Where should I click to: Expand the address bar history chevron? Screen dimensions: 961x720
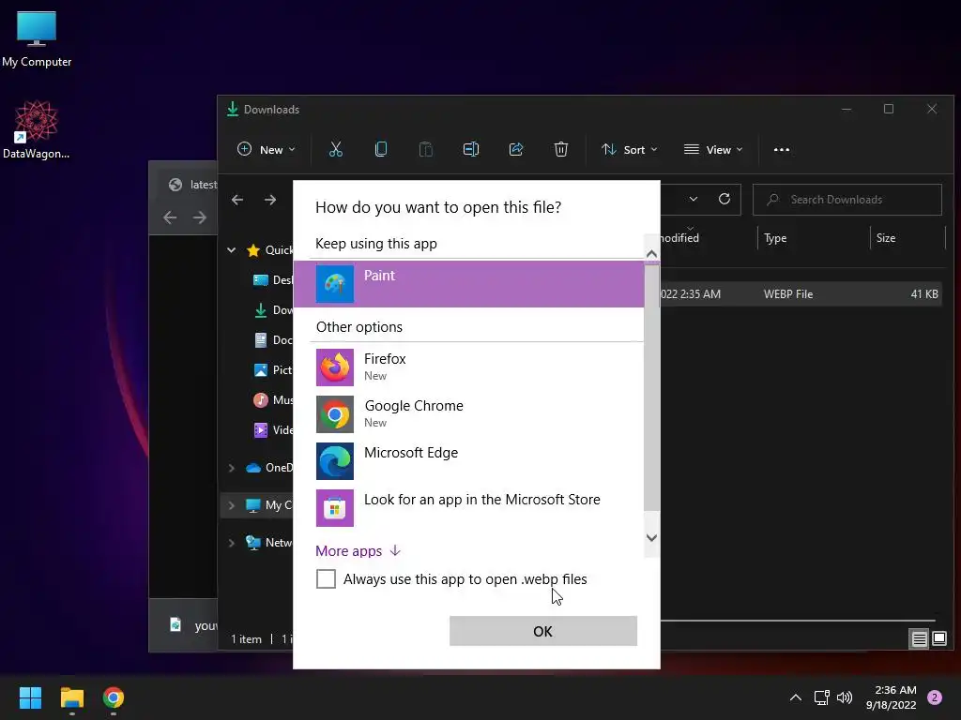(694, 199)
